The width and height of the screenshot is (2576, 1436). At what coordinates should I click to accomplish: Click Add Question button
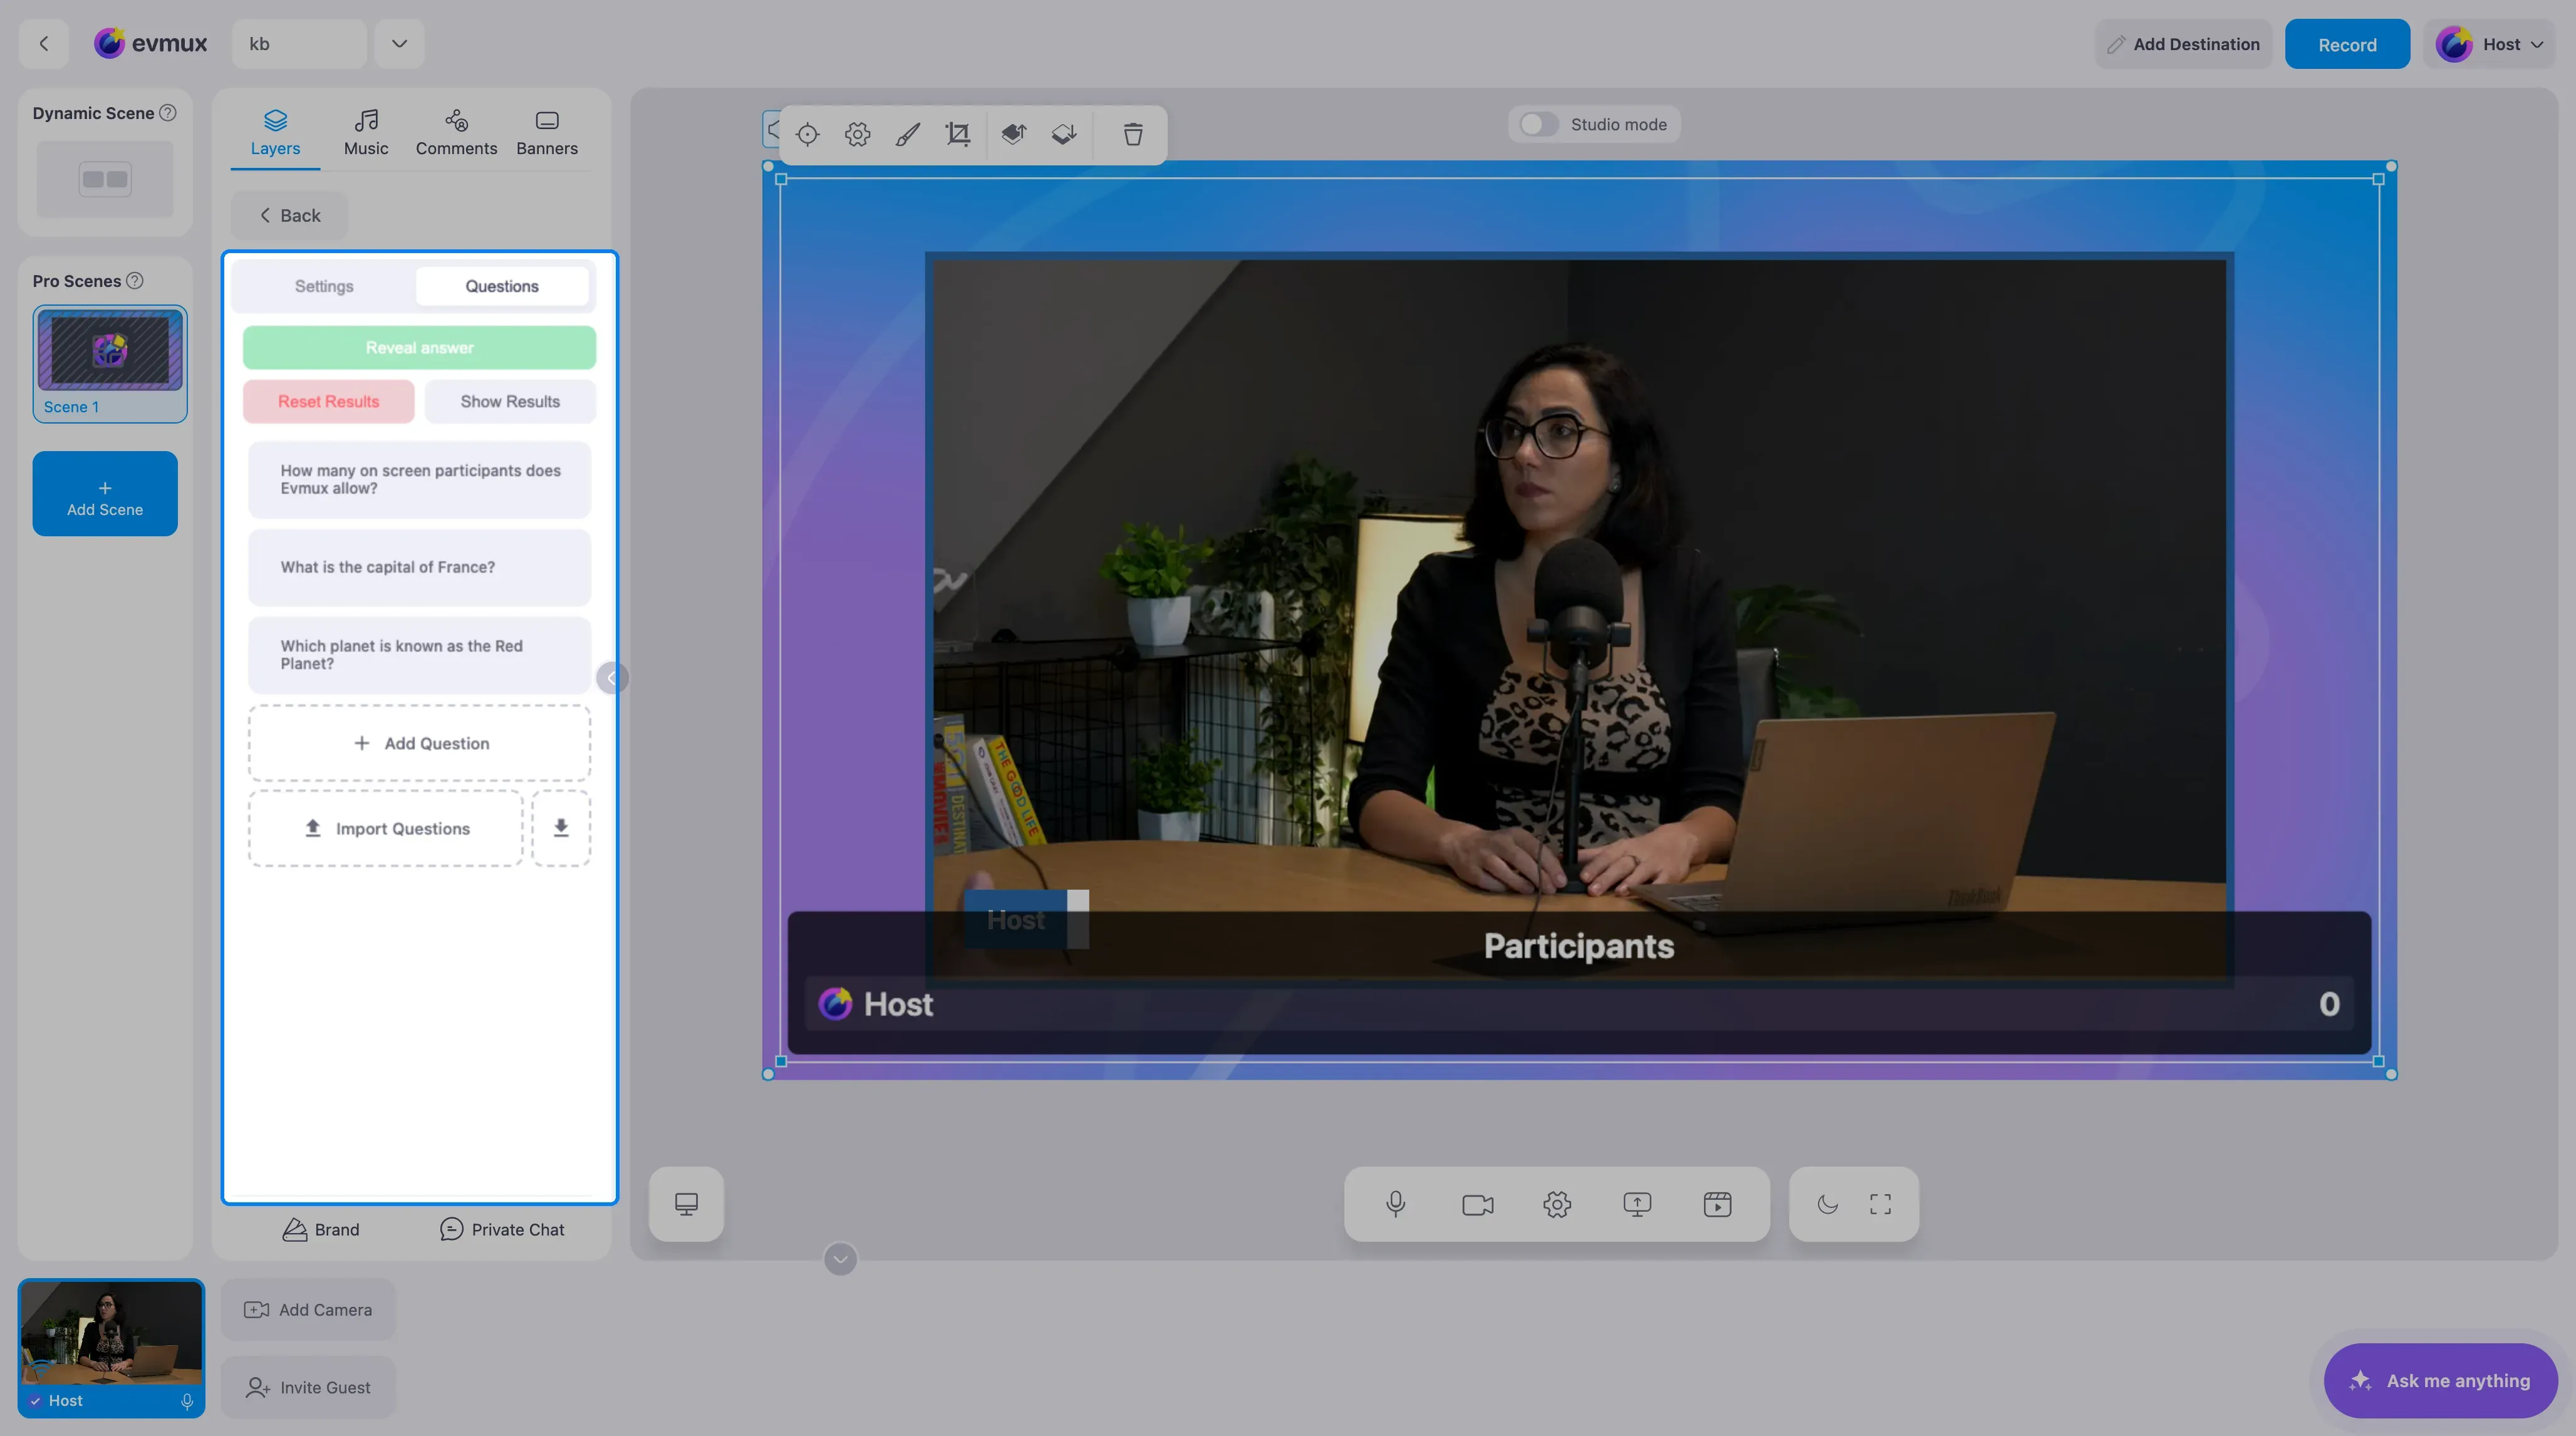419,743
